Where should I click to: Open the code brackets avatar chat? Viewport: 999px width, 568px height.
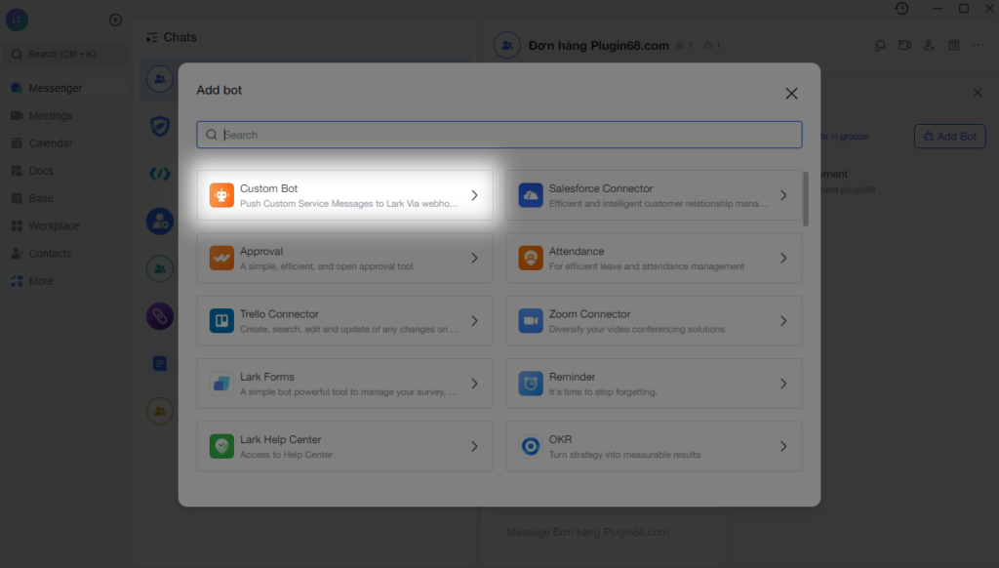tap(160, 174)
